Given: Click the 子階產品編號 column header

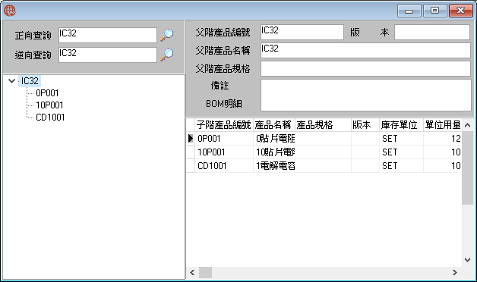Looking at the screenshot, I should point(224,125).
